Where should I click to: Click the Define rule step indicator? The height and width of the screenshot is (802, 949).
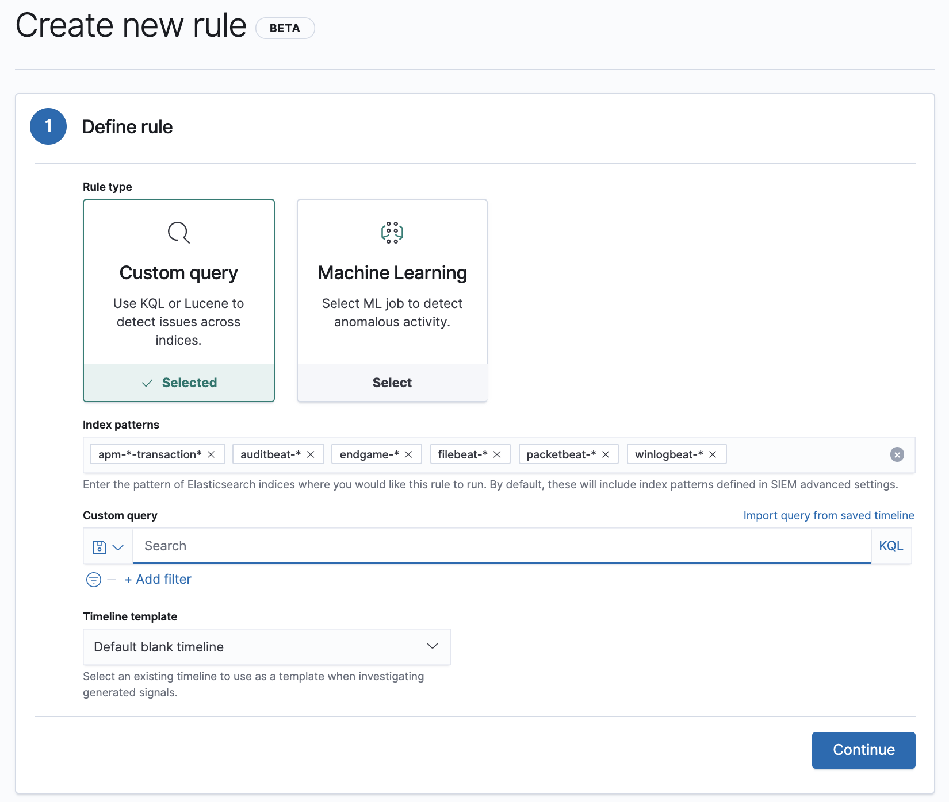click(48, 126)
